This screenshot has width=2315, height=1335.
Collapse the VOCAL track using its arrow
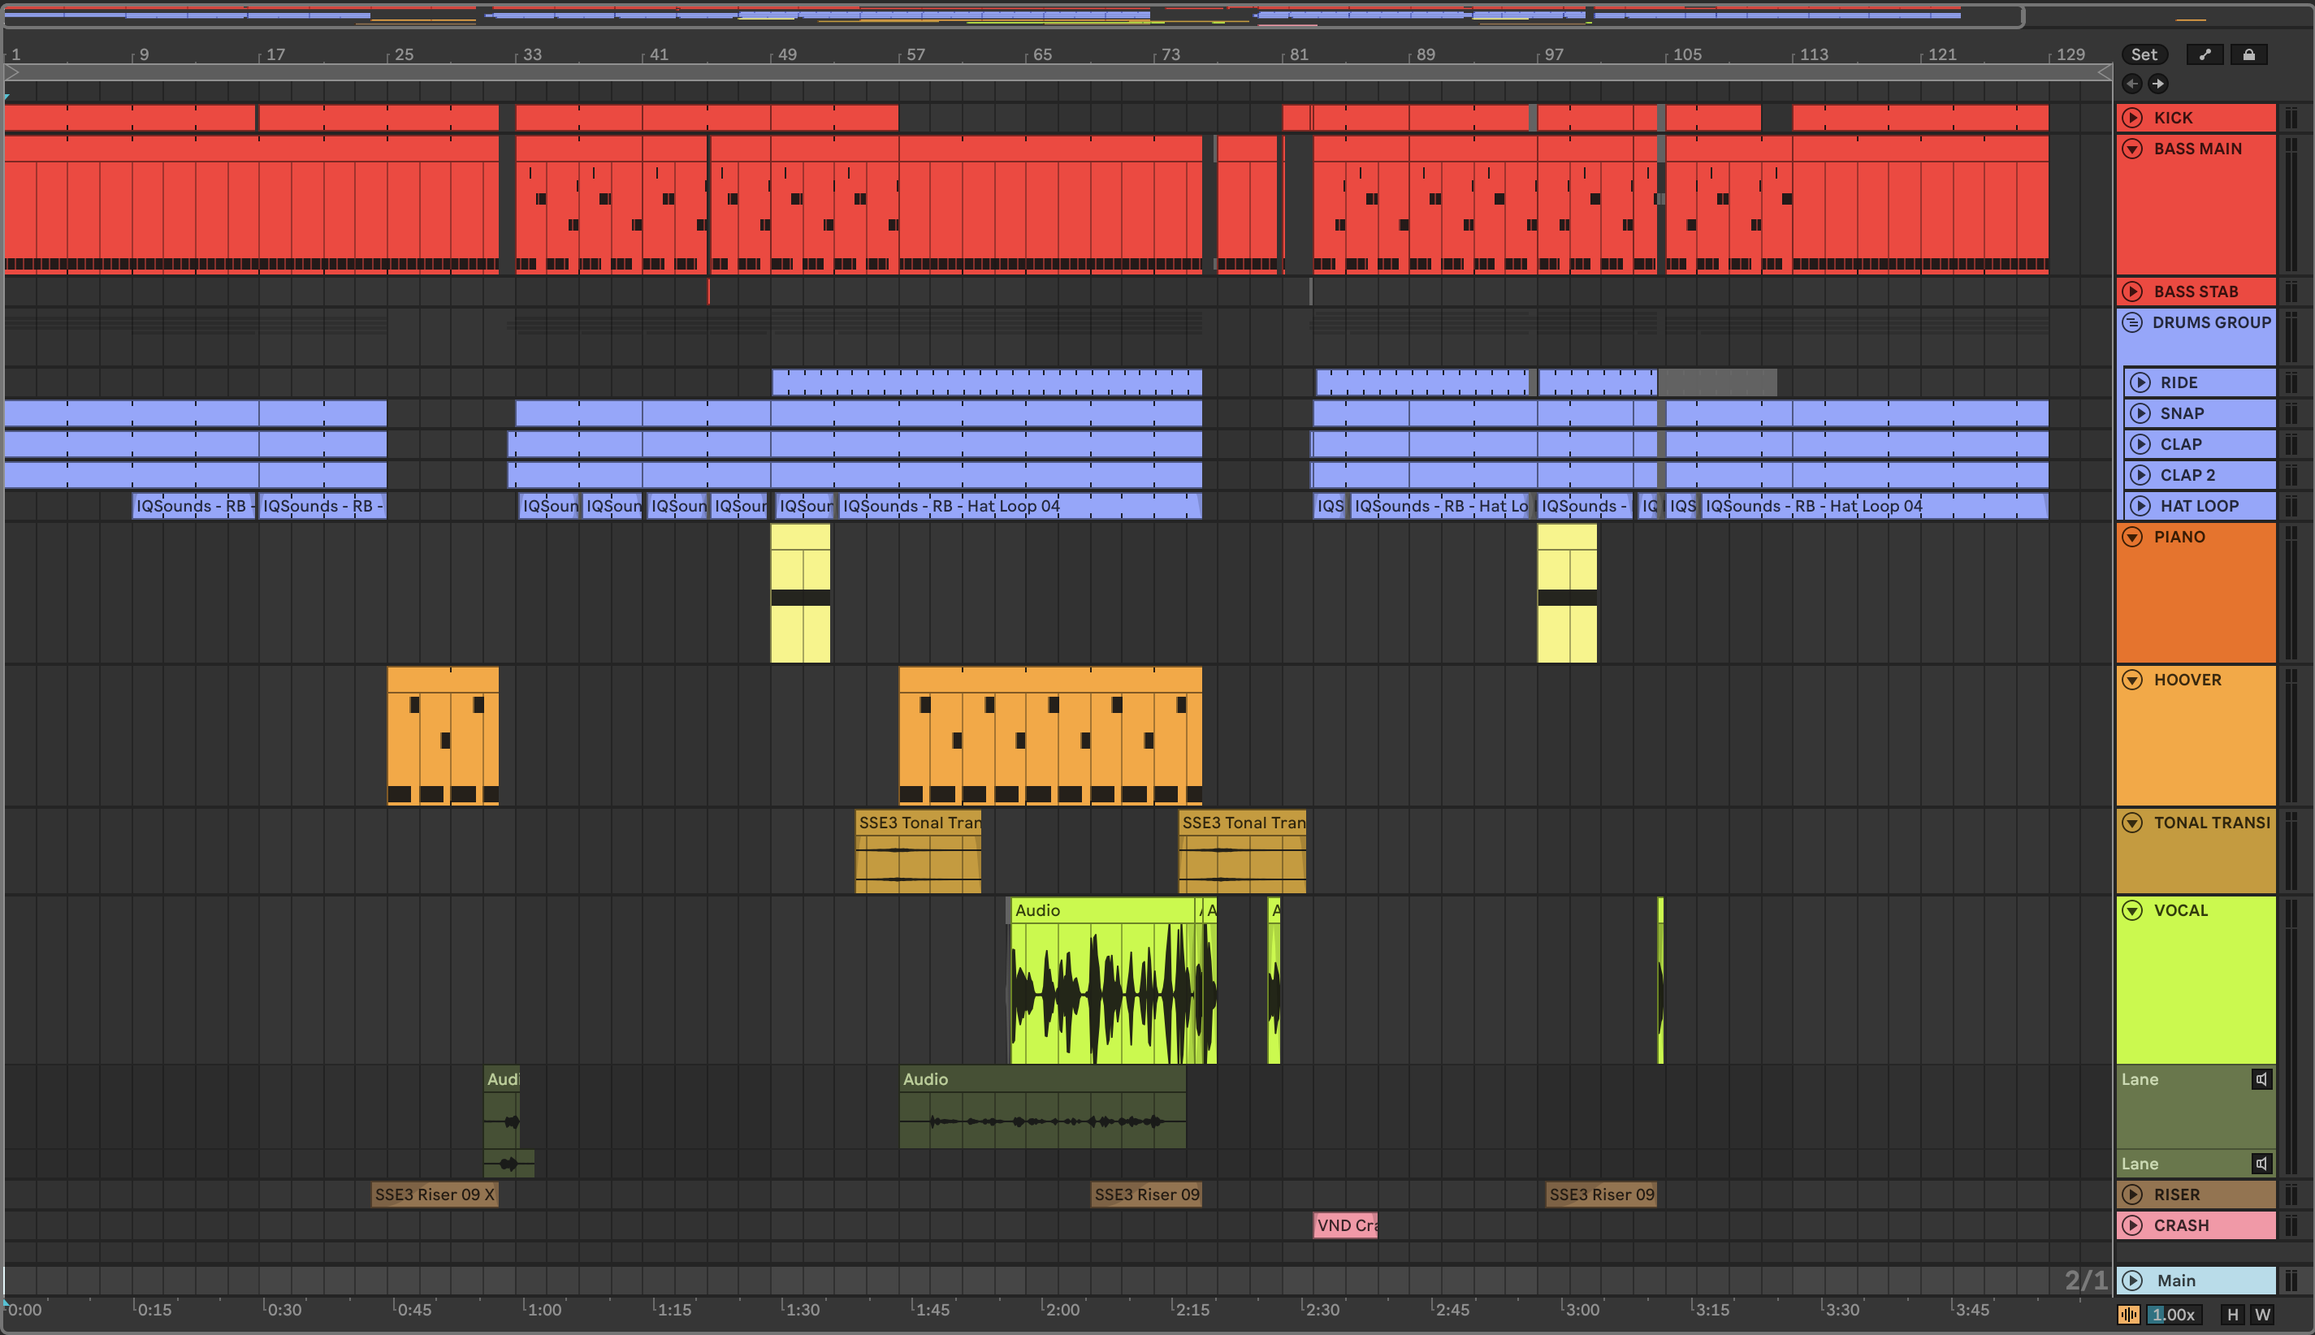[x=2132, y=910]
